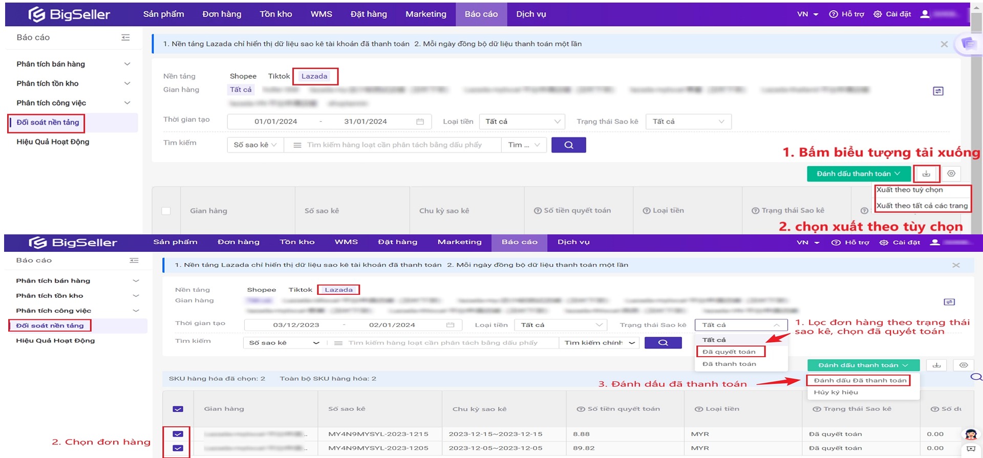Screen dimensions: 983x458
Task: Click the magnifier icon right of "Hủy ký hiệu"
Action: pos(976,377)
